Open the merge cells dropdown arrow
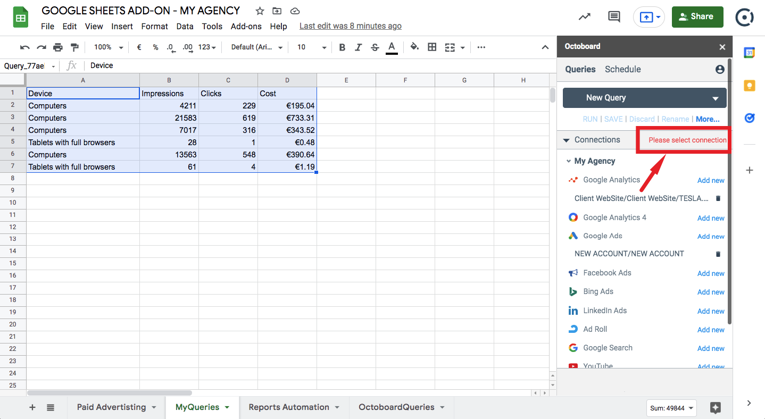 [x=462, y=48]
